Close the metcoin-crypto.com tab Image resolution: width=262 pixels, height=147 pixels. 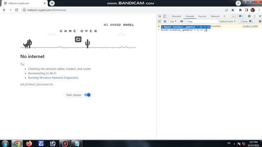click(45, 3)
